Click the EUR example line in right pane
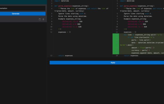The width and height of the screenshot is (164, 104). pos(137,27)
